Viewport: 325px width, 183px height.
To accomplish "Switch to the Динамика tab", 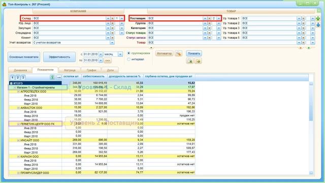I will tap(20, 70).
